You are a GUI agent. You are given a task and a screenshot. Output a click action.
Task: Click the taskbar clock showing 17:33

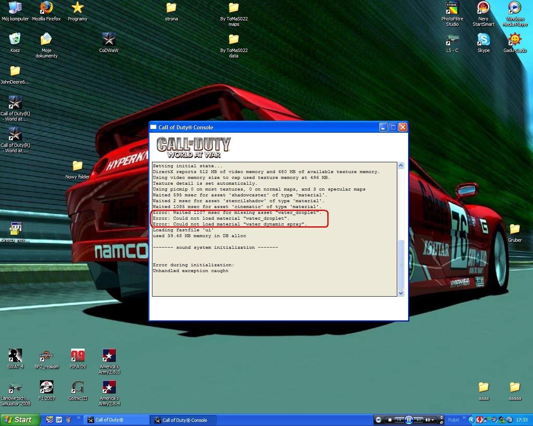coord(522,420)
